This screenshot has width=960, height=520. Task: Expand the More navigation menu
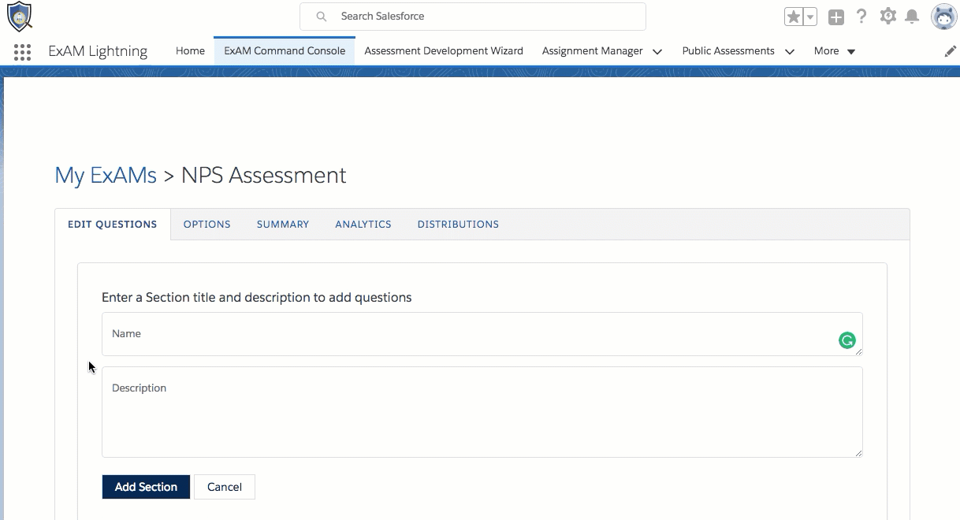pyautogui.click(x=835, y=51)
